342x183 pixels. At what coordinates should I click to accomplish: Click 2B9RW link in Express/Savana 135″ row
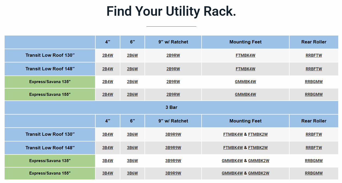coord(173,82)
